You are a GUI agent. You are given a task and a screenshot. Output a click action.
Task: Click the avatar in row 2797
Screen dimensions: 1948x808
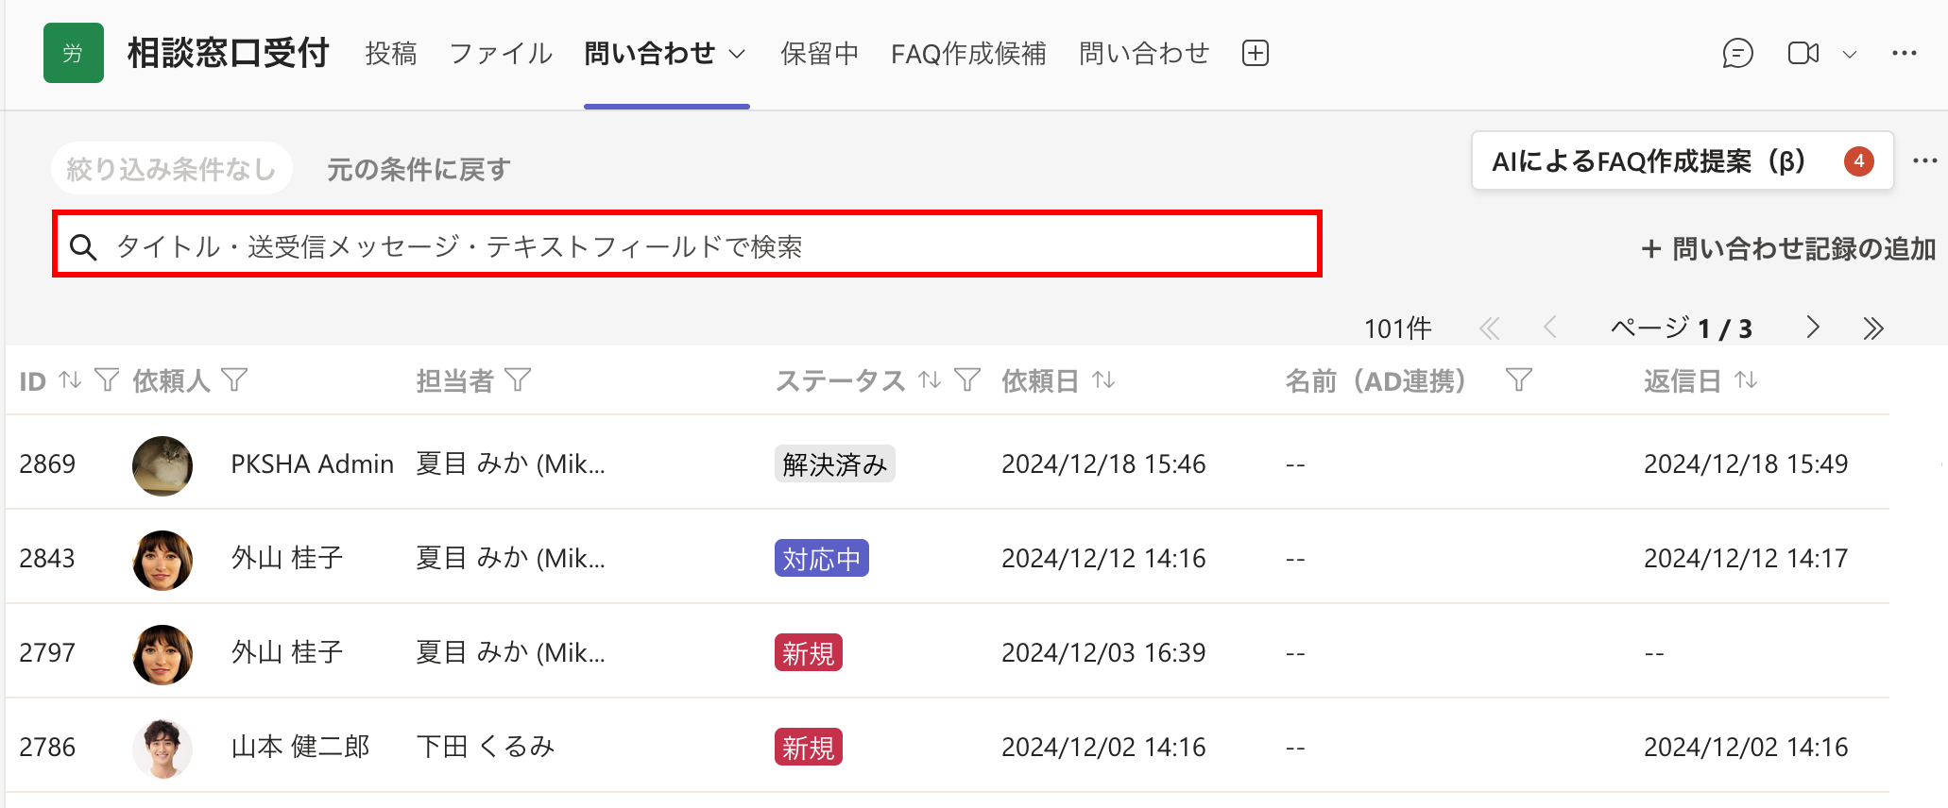tap(162, 654)
